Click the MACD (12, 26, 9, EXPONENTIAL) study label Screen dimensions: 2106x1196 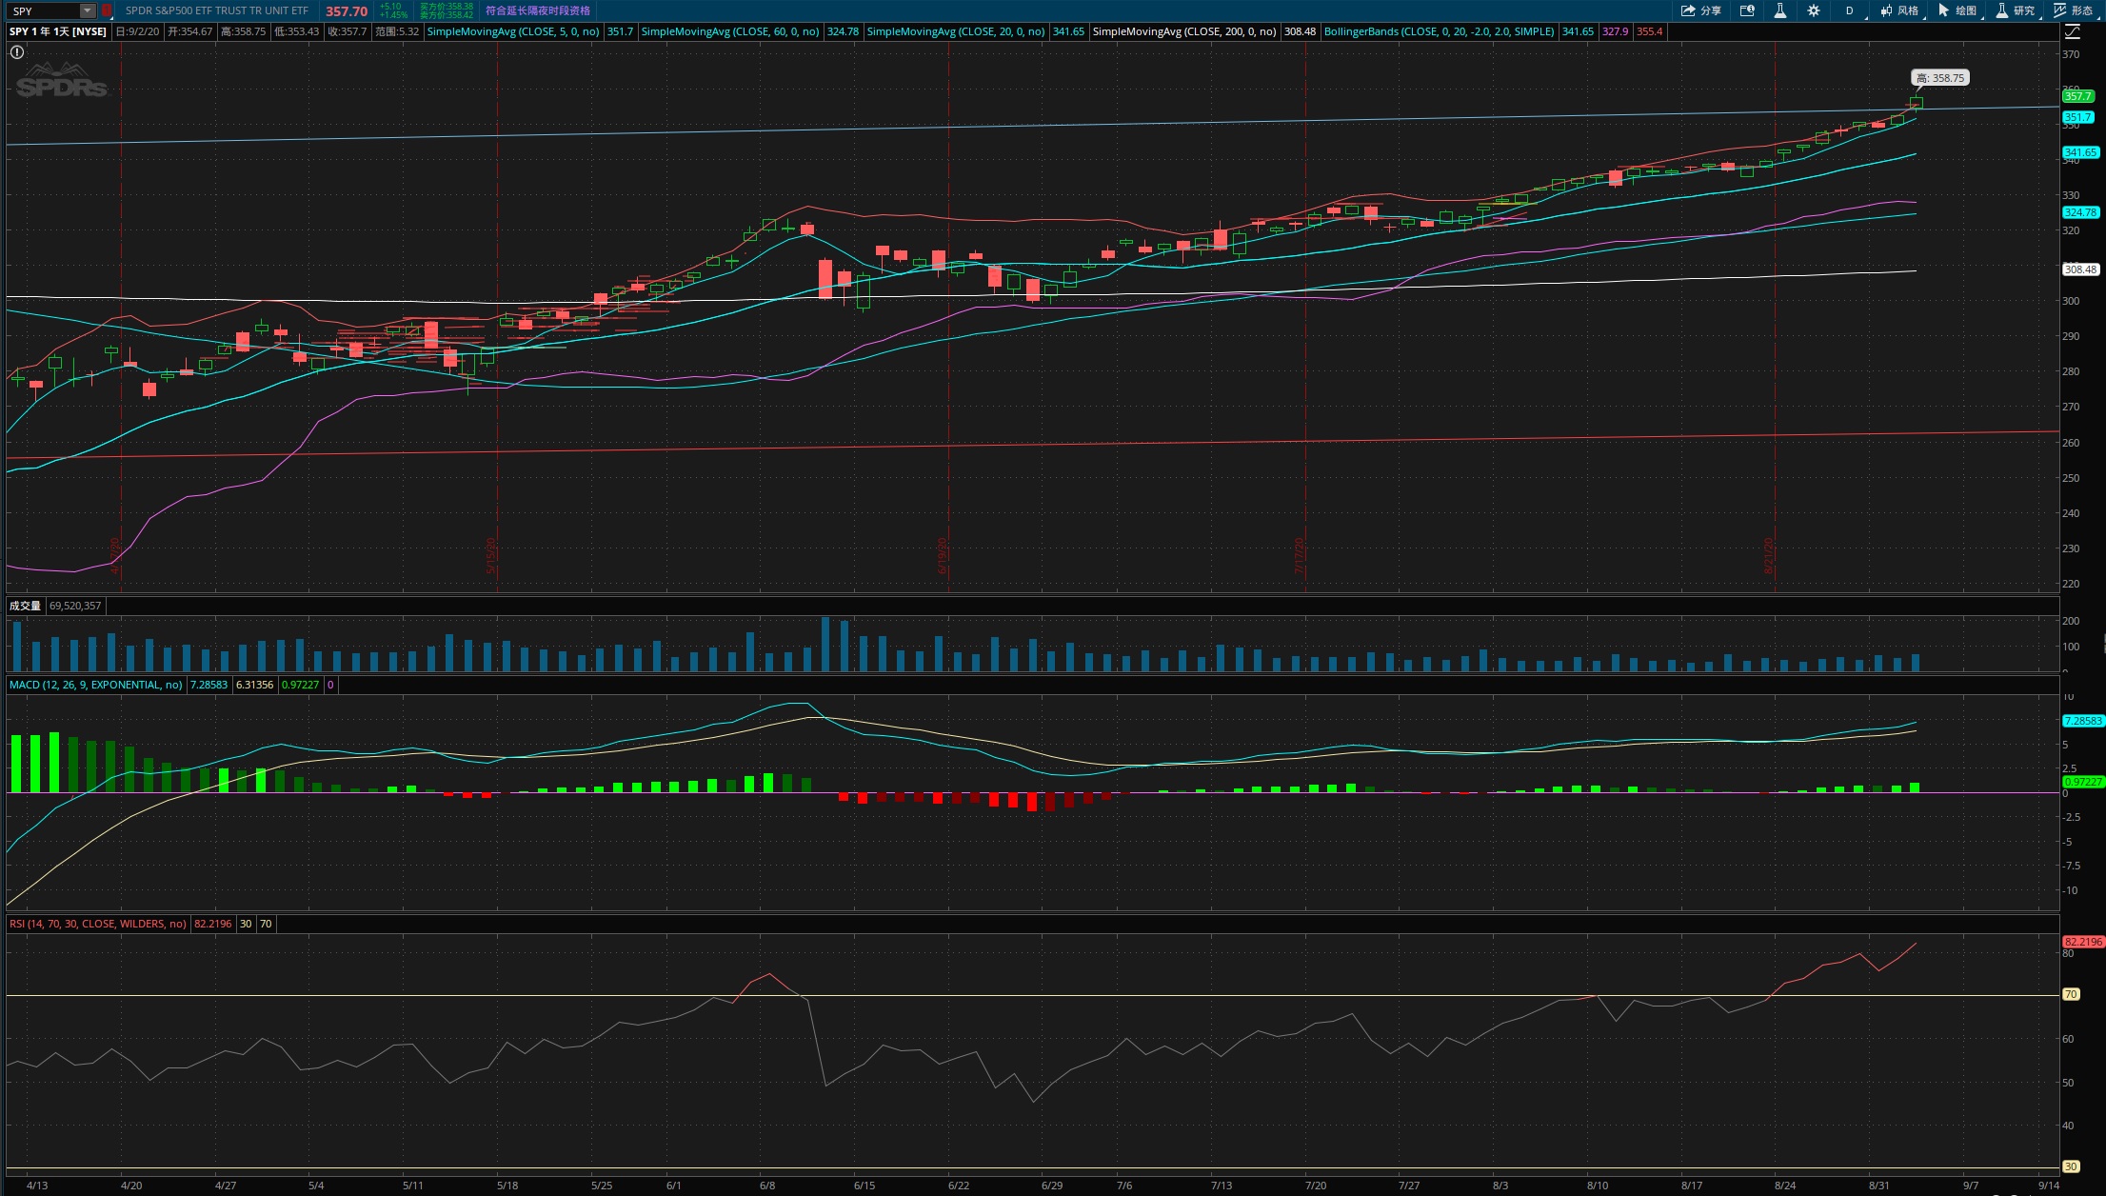(95, 685)
